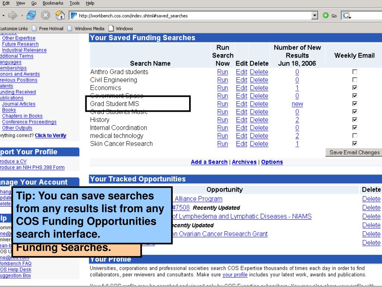Select the Skin Cancer Research search name
This screenshot has width=382, height=287.
(121, 144)
